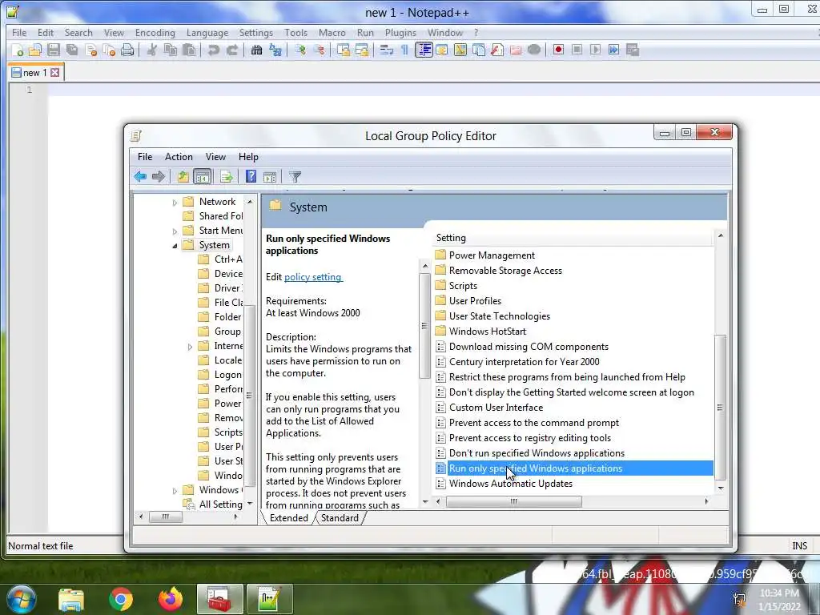The height and width of the screenshot is (615, 820).
Task: Click the Setting column header
Action: 573,238
